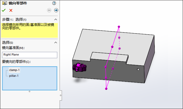Image resolution: width=183 pixels, height=109 pixels.
Task: Click the 要镜向的零部件(C) label
Action: (16, 62)
